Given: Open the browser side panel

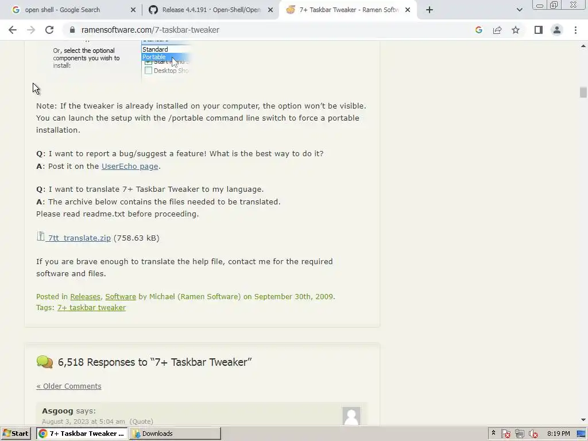Looking at the screenshot, I should [x=539, y=30].
